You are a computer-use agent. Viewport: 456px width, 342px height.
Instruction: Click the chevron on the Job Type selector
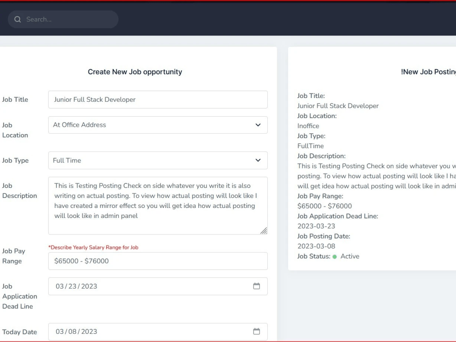pos(259,161)
